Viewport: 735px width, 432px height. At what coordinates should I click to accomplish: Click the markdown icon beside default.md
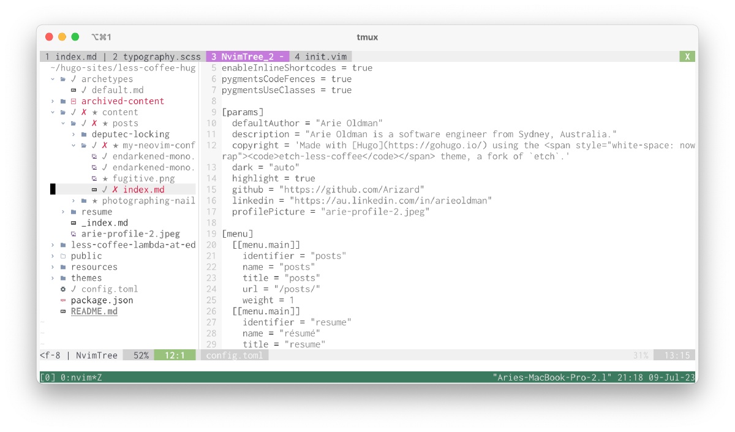[x=73, y=90]
